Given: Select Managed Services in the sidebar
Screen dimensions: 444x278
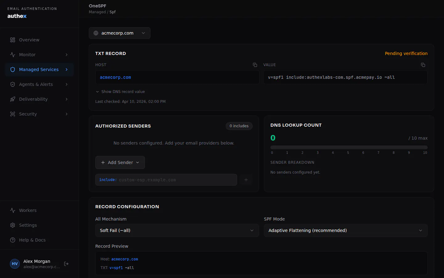Looking at the screenshot, I should tap(39, 69).
